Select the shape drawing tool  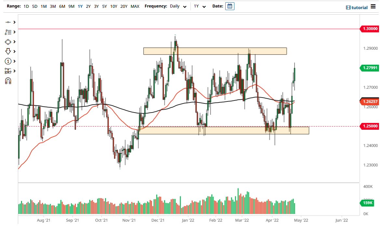point(8,42)
